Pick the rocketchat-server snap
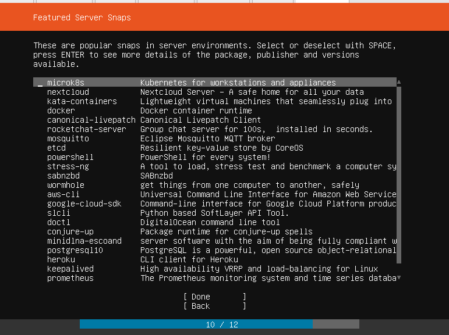Image resolution: width=449 pixels, height=335 pixels. coord(215,129)
